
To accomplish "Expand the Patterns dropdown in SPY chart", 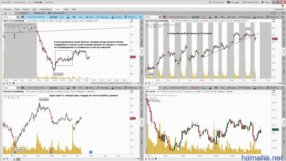I will click(272, 88).
